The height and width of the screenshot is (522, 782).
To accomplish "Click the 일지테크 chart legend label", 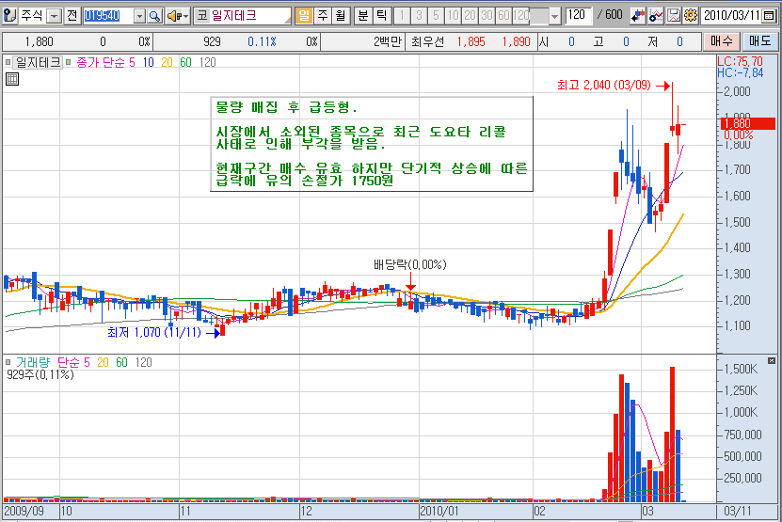I will coord(38,62).
